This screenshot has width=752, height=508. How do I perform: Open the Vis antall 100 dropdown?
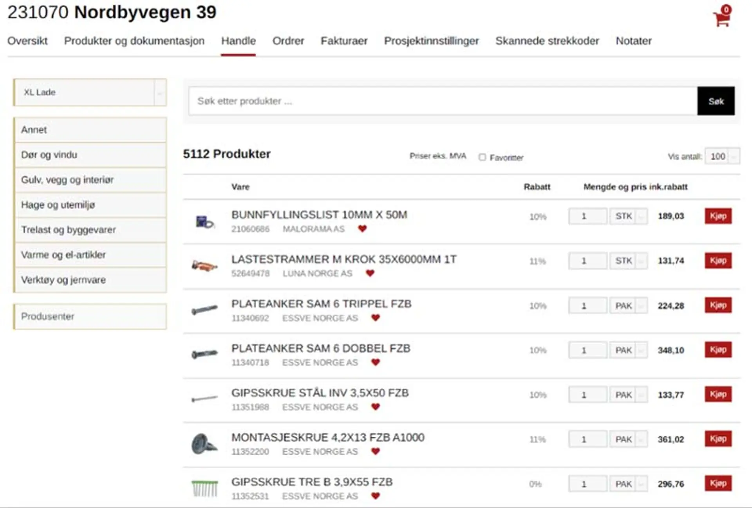[722, 157]
